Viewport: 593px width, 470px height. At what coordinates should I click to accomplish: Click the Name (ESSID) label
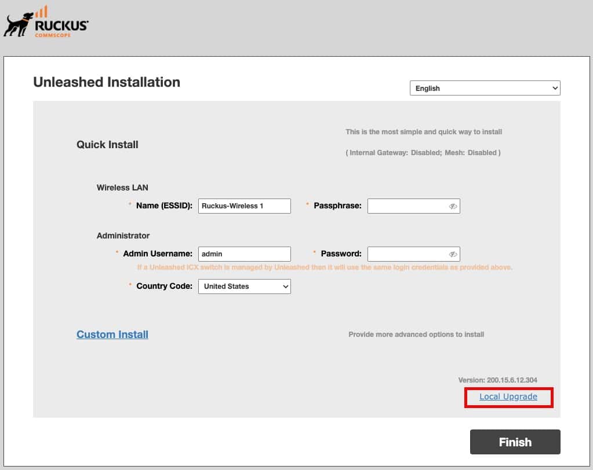164,205
